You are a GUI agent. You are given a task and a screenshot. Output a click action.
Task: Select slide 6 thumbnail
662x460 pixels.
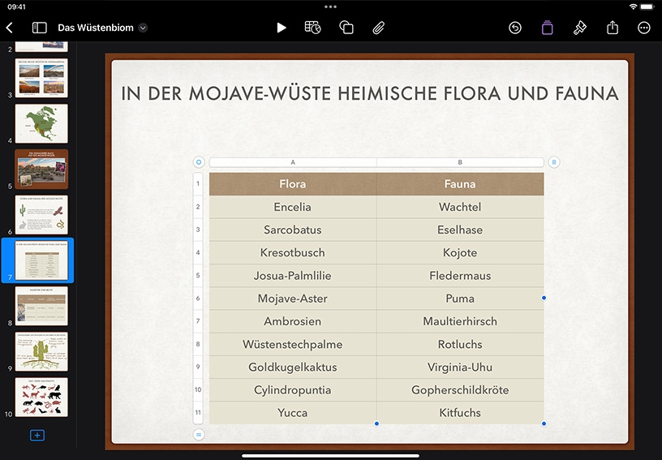click(41, 215)
